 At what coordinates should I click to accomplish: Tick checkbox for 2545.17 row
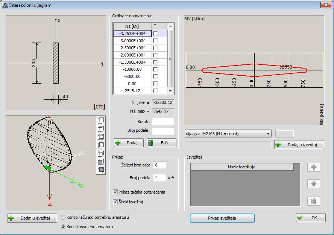click(155, 91)
